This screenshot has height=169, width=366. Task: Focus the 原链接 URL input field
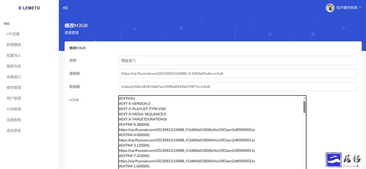[x=237, y=74]
